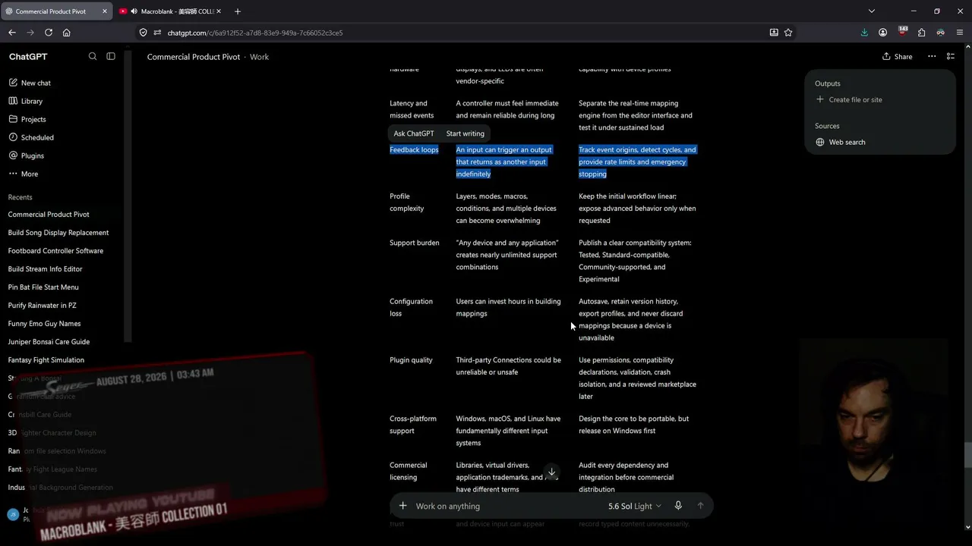Open attachments with the plus icon
972x546 pixels.
[x=403, y=506]
